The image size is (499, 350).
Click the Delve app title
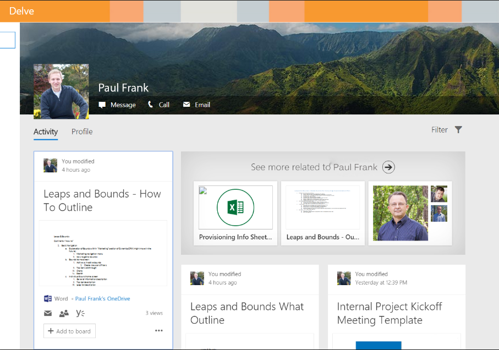[21, 11]
